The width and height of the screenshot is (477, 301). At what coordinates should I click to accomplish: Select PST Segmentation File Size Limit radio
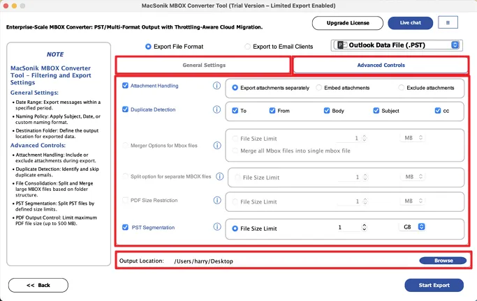[x=235, y=229]
